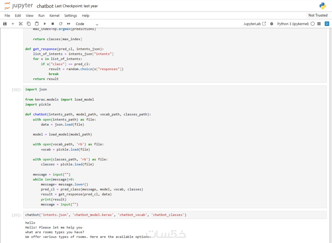332x243 pixels.
Task: Copy the selected cell
Action: click(29, 24)
